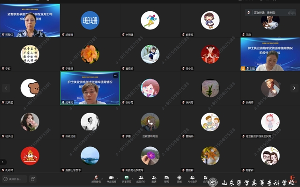Click name label under mountain lake avatar
This screenshot has width=300, height=187.
pyautogui.click(x=73, y=170)
